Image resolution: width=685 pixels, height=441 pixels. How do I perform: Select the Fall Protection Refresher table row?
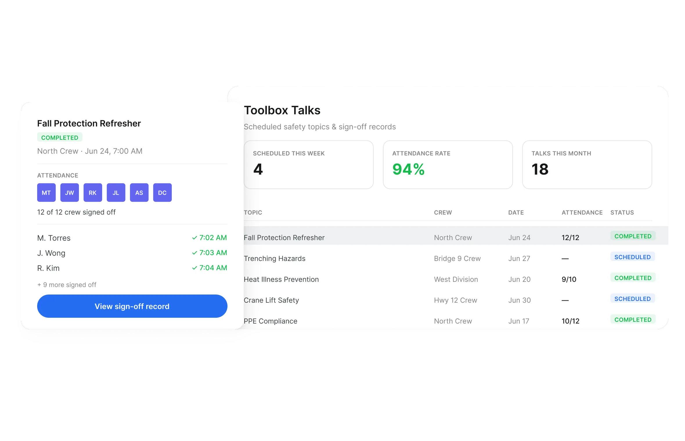(456, 235)
